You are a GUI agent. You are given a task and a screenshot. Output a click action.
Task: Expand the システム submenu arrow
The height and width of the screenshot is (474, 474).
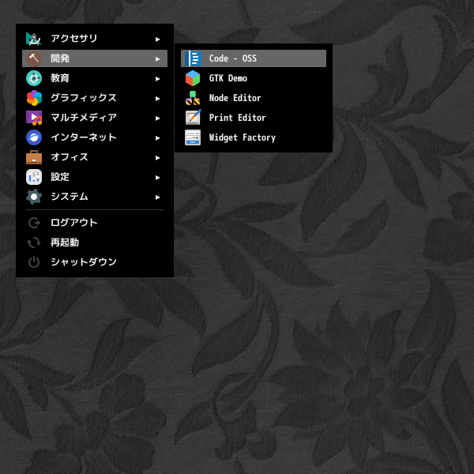coord(157,197)
